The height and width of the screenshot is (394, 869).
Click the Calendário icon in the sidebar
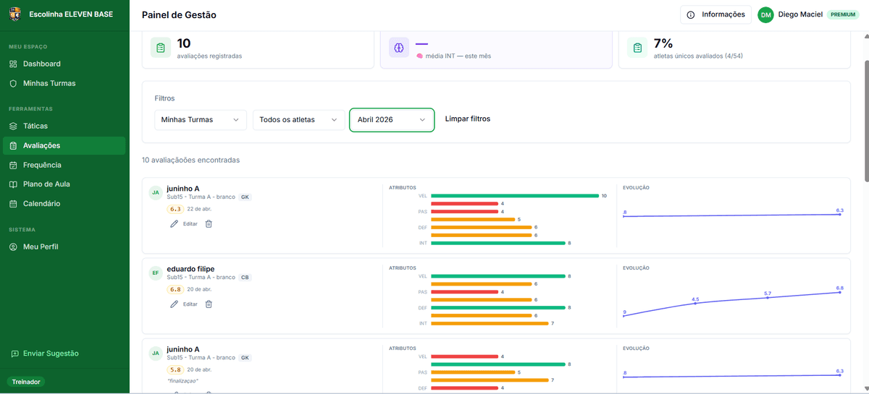(13, 204)
